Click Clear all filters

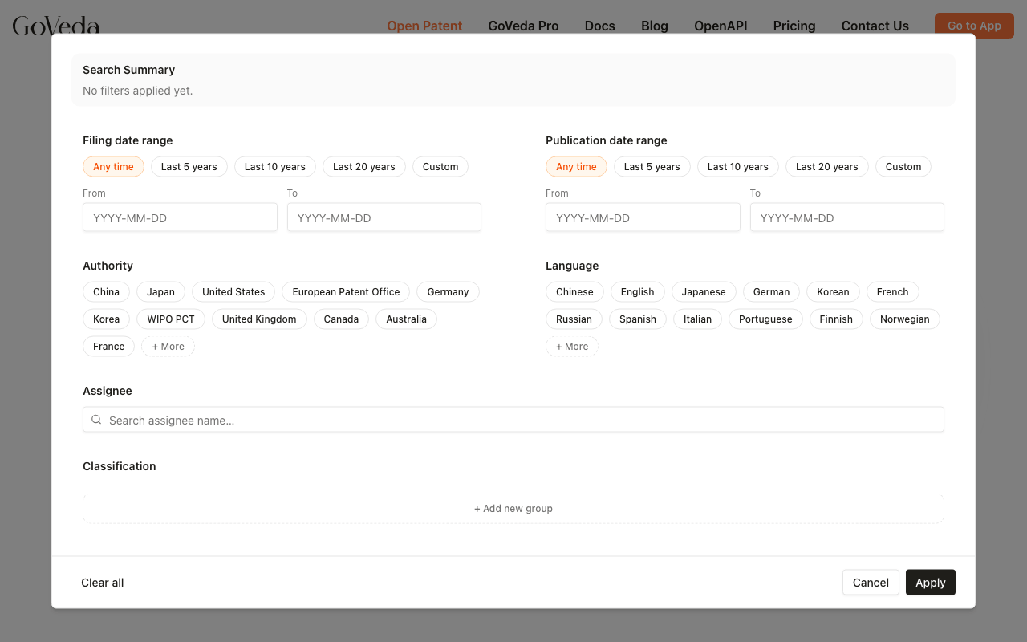pyautogui.click(x=103, y=583)
